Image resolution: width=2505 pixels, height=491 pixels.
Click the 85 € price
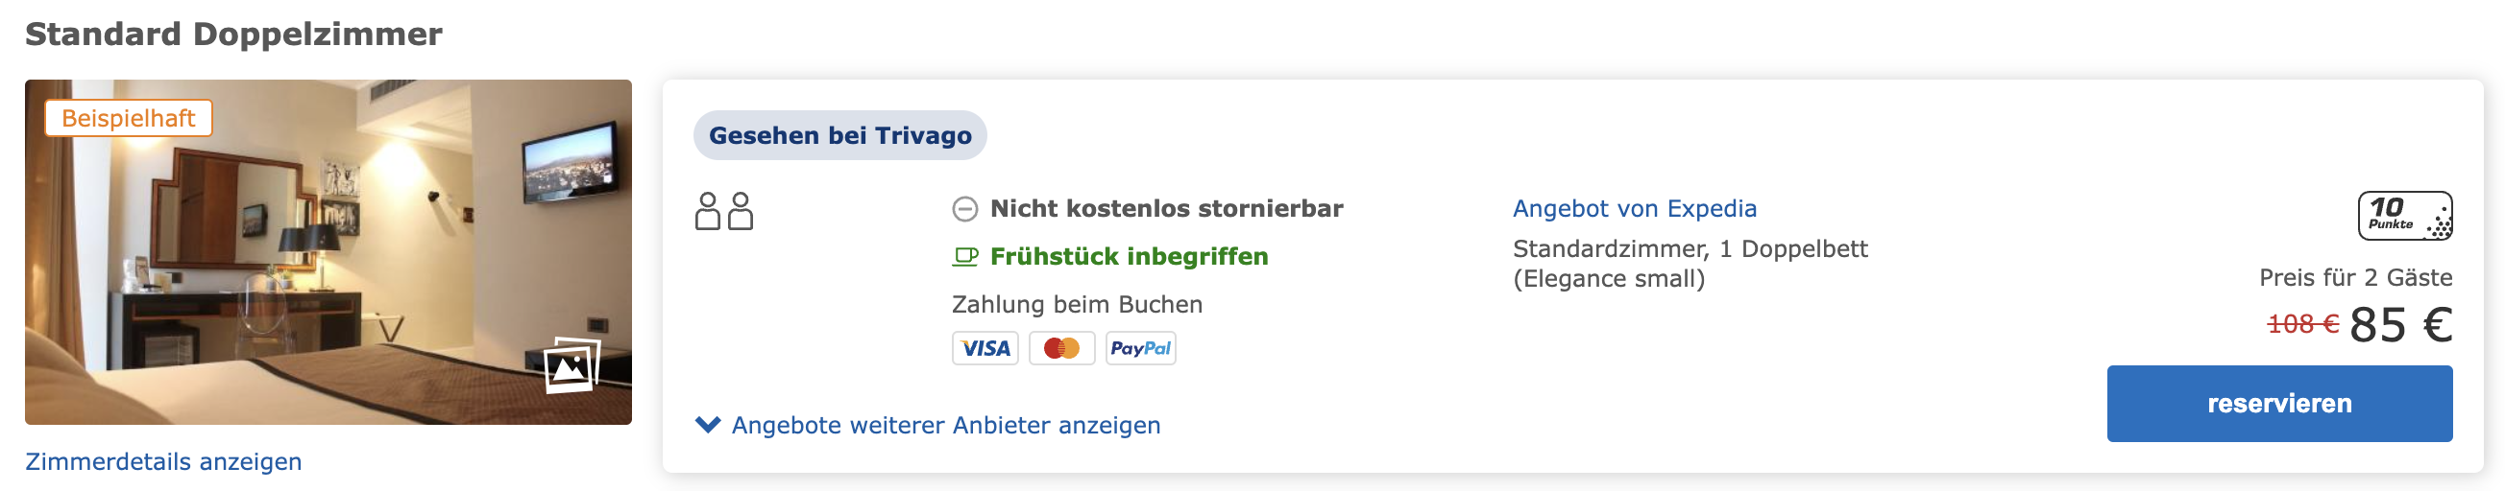pyautogui.click(x=2401, y=325)
